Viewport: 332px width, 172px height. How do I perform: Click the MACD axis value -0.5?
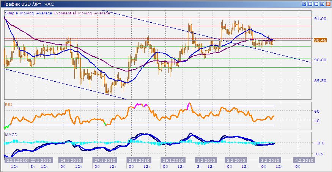(x=319, y=154)
